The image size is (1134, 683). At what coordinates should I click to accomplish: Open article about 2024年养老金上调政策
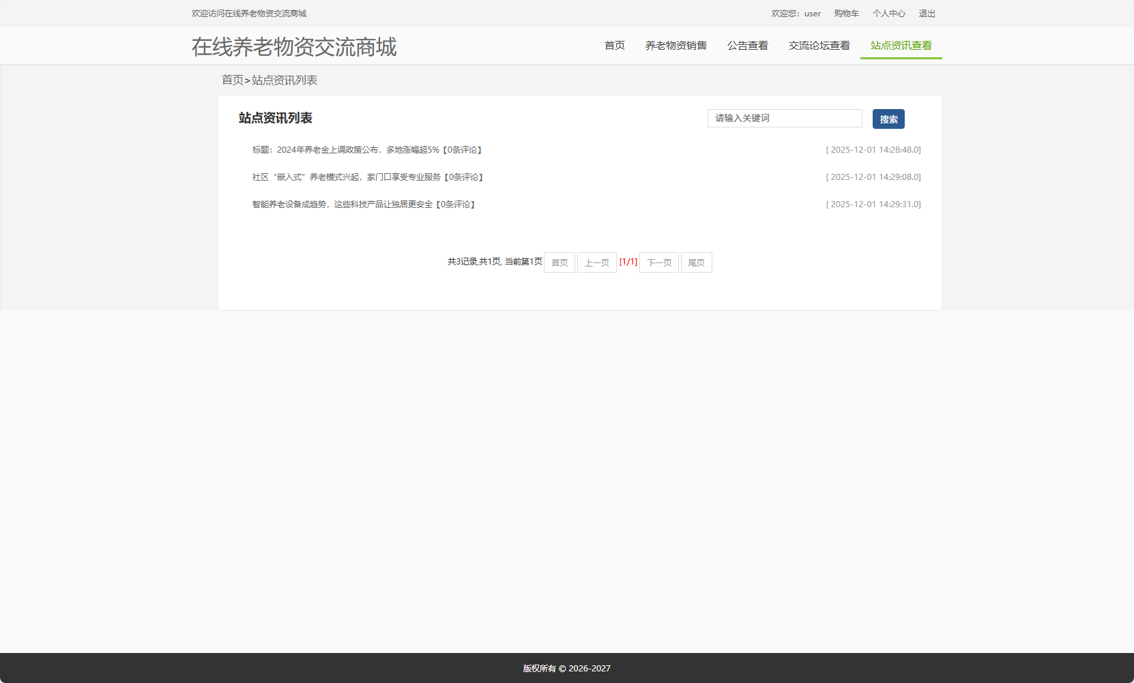pyautogui.click(x=367, y=150)
